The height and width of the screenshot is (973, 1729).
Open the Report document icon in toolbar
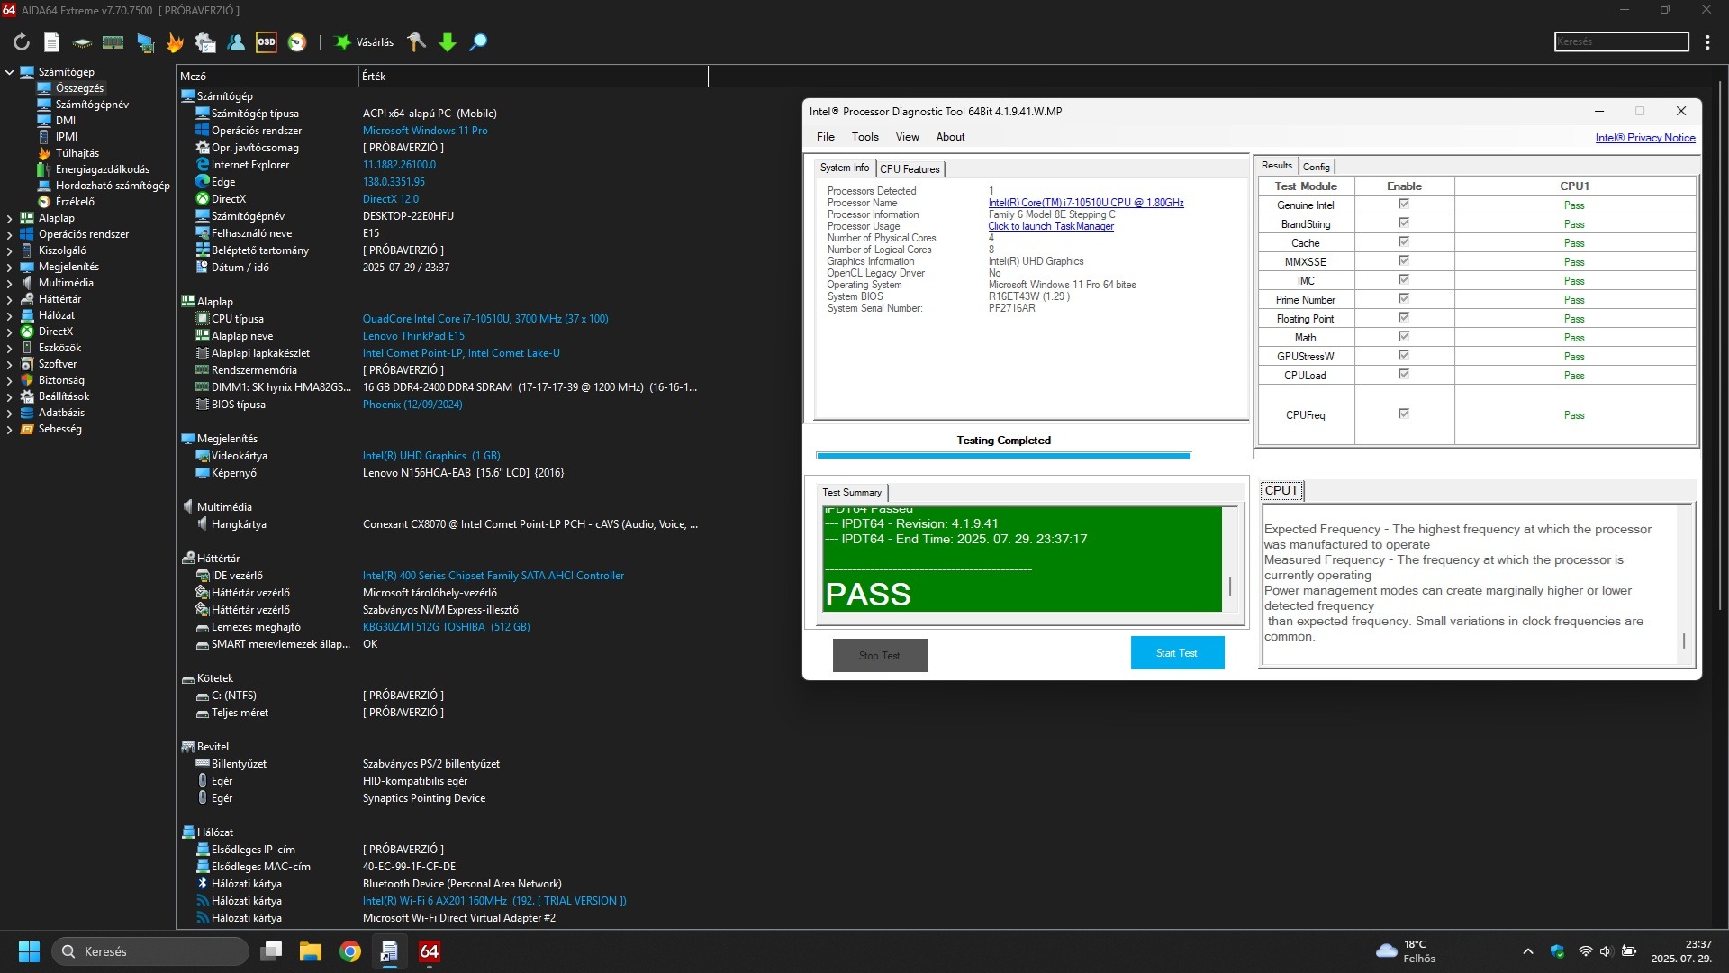click(51, 42)
